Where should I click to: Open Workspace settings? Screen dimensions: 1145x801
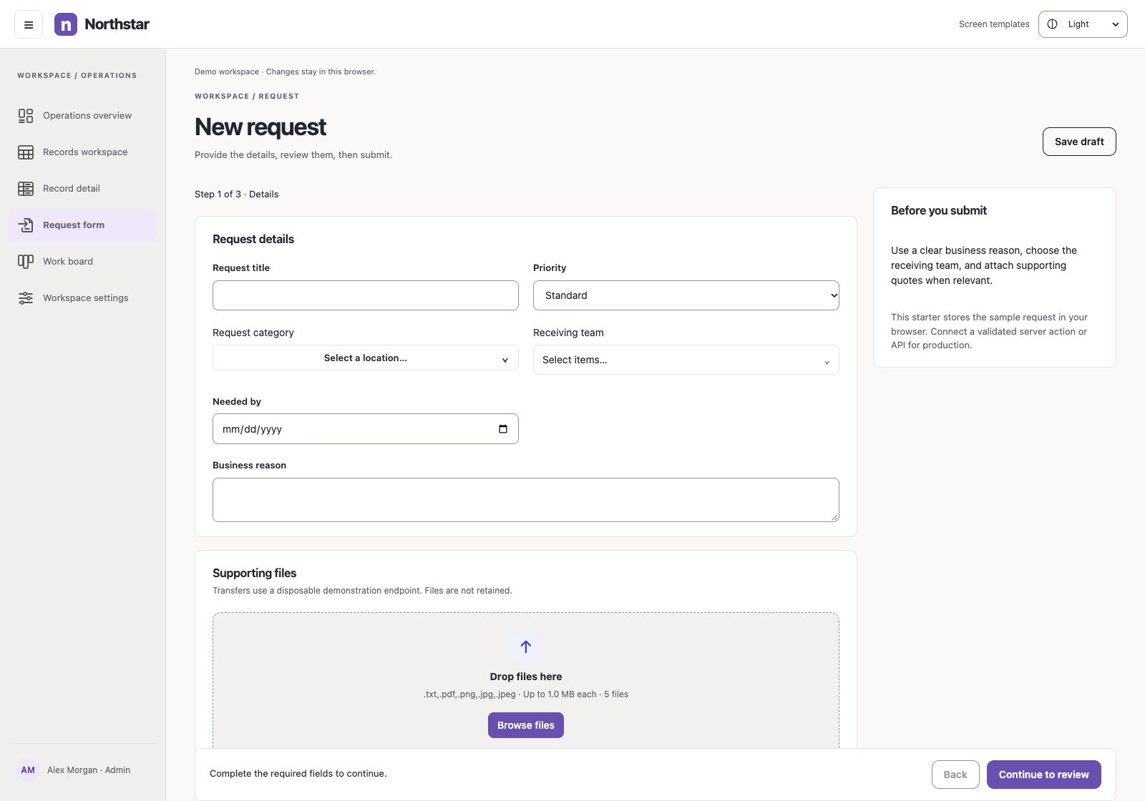pos(83,298)
